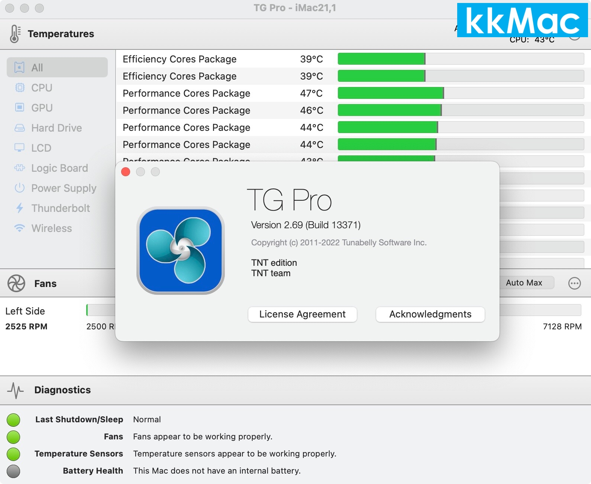Click the 47°C Performance Cores bar
This screenshot has height=484, width=591.
pos(461,93)
